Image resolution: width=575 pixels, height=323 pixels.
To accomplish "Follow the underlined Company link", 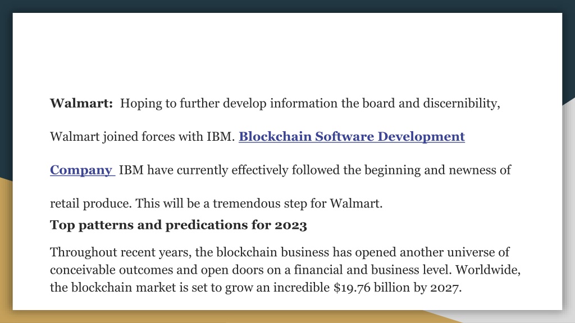I will pos(83,170).
